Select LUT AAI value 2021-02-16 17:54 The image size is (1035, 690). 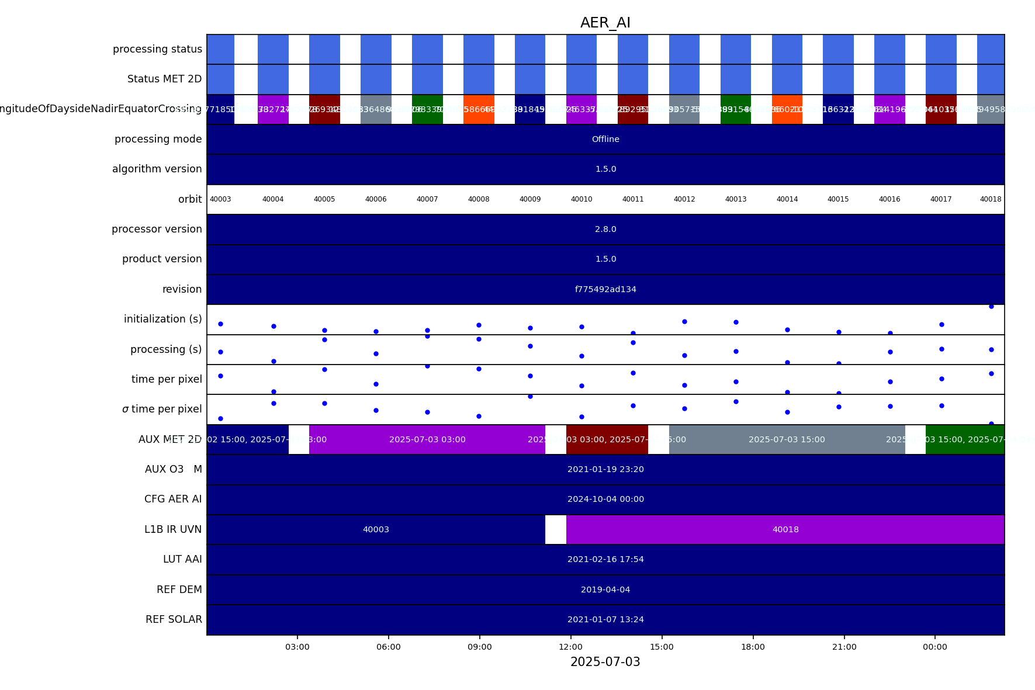(605, 559)
